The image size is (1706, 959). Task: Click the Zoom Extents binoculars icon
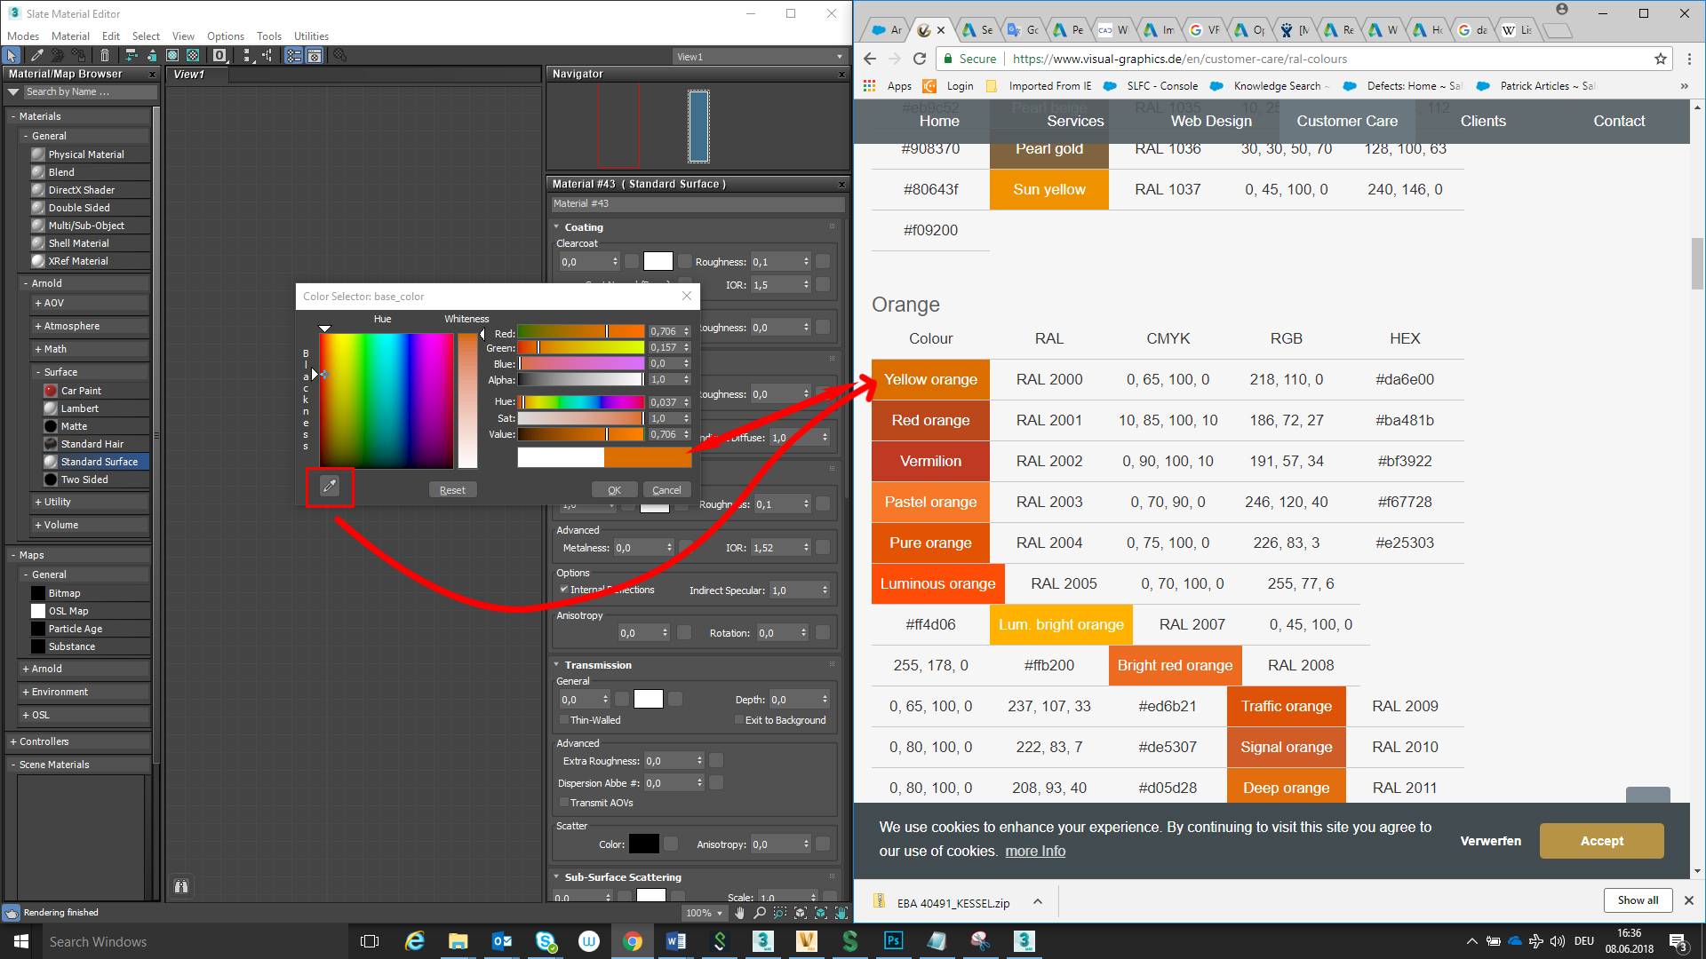[x=181, y=886]
